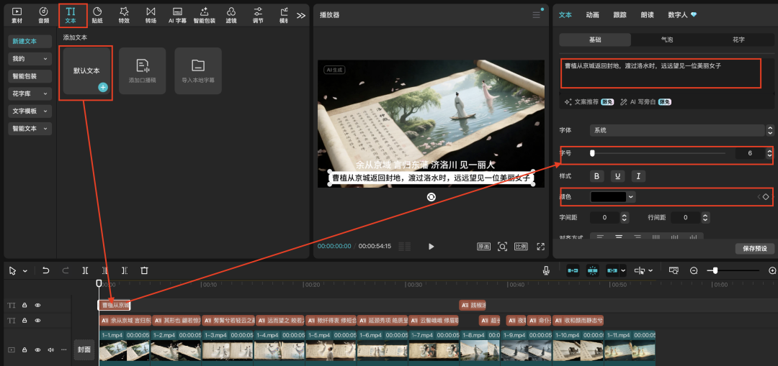Open the 智能包装 toolbar tab
Image resolution: width=778 pixels, height=366 pixels.
204,15
